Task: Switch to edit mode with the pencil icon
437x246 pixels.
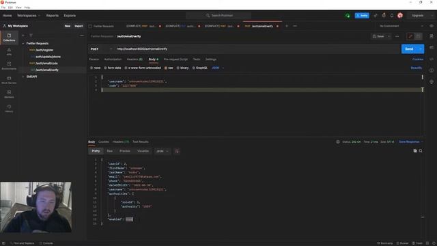Action: pyautogui.click(x=410, y=36)
